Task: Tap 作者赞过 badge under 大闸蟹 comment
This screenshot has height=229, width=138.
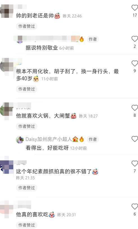Action: pos(26,126)
